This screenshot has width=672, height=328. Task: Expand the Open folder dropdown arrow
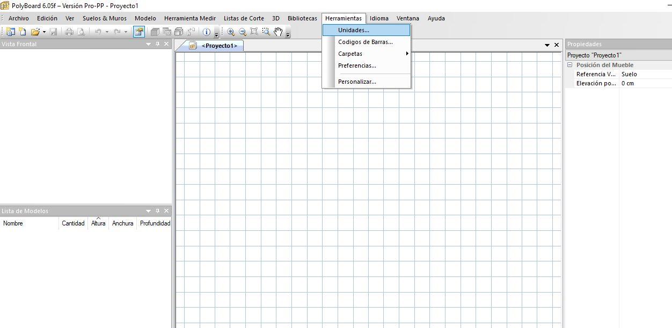pyautogui.click(x=44, y=32)
